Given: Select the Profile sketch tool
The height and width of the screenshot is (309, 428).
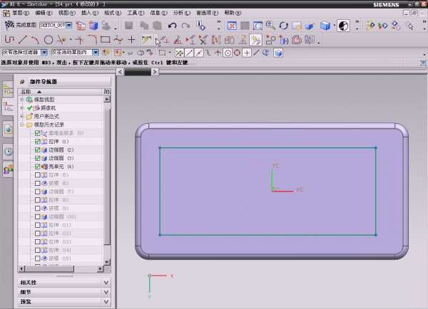Looking at the screenshot, I should click(x=9, y=40).
